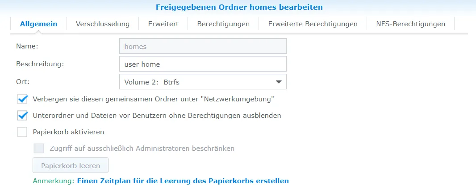Go to the Berechtigungen tab
This screenshot has width=476, height=193.
click(x=223, y=24)
